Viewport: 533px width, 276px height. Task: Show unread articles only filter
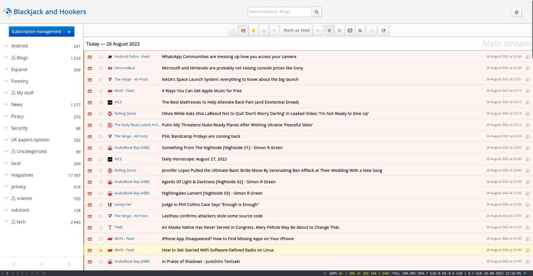coord(243,30)
